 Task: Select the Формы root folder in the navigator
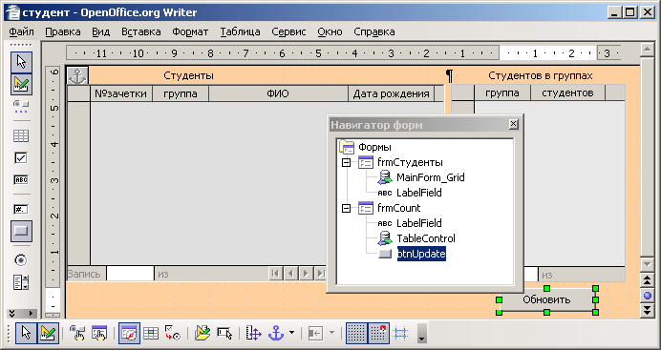(374, 147)
